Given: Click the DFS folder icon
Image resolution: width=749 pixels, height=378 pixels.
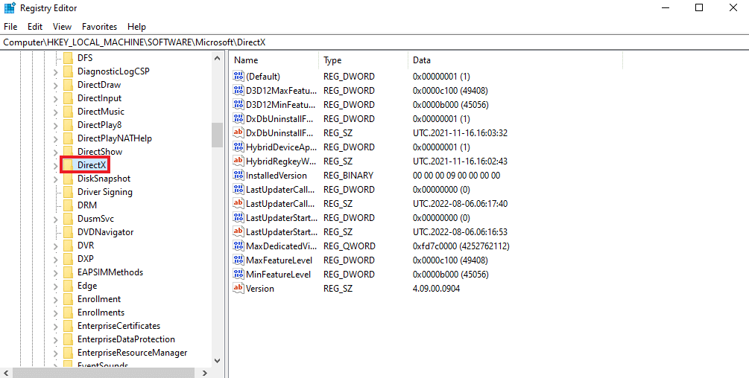Looking at the screenshot, I should 69,58.
